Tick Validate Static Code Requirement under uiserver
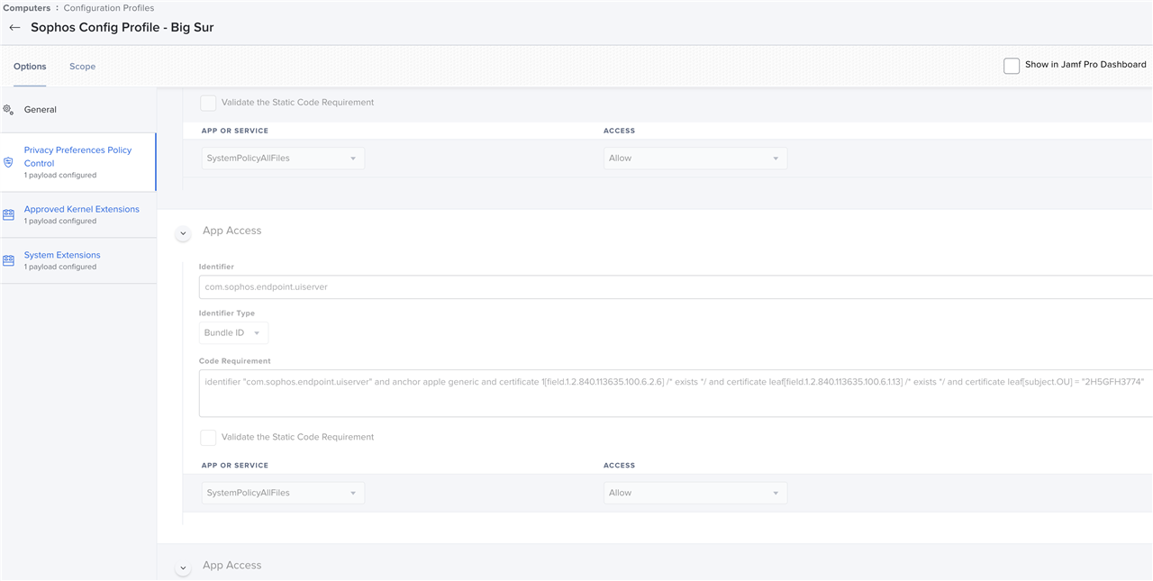Viewport: 1153px width, 581px height. [208, 438]
